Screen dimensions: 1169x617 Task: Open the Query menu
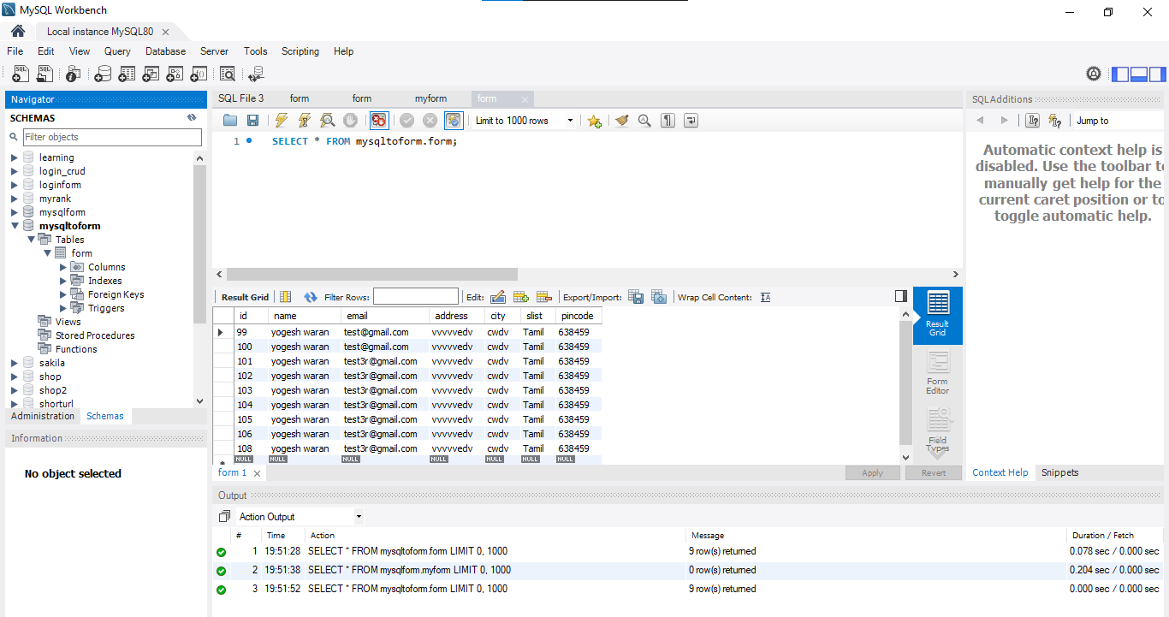(117, 51)
